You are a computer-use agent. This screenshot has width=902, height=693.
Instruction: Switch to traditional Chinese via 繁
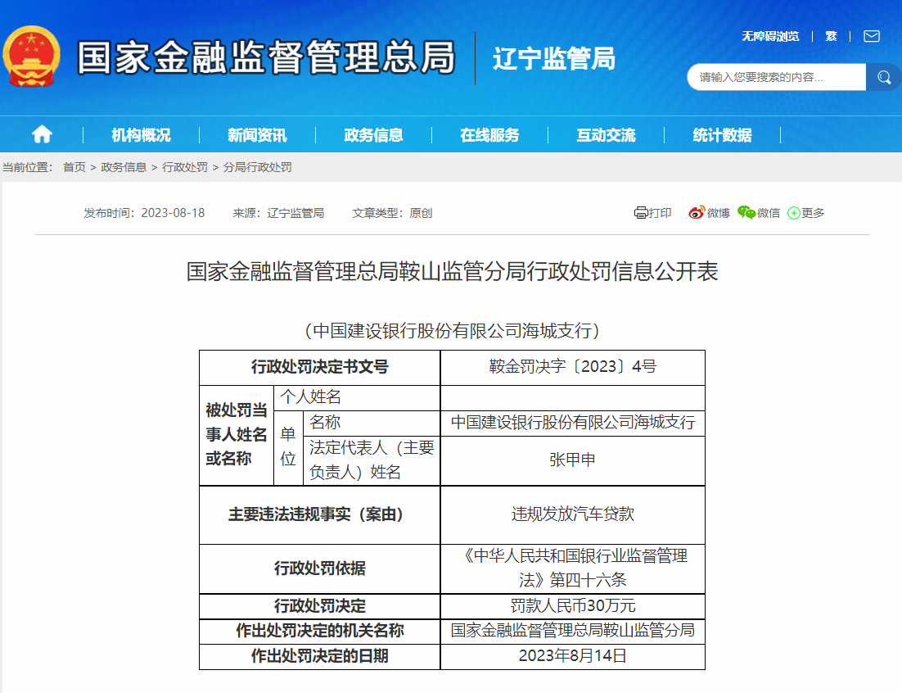click(x=831, y=36)
